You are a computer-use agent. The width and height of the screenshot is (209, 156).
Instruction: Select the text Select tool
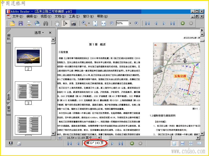click(x=65, y=23)
